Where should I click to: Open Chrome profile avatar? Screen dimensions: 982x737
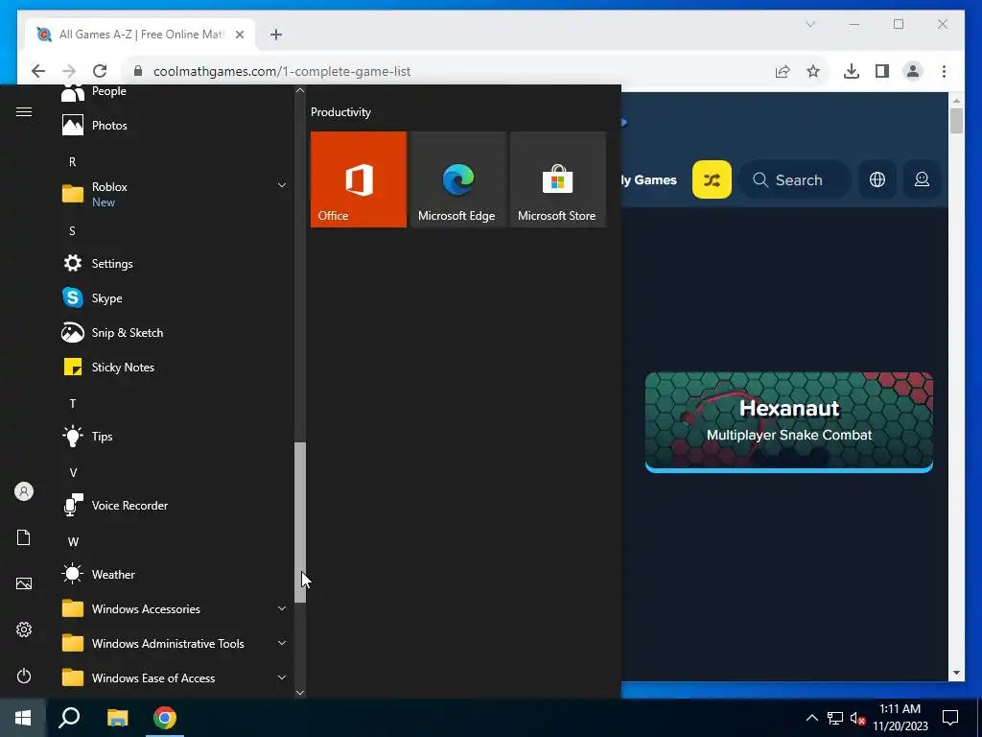pyautogui.click(x=913, y=71)
